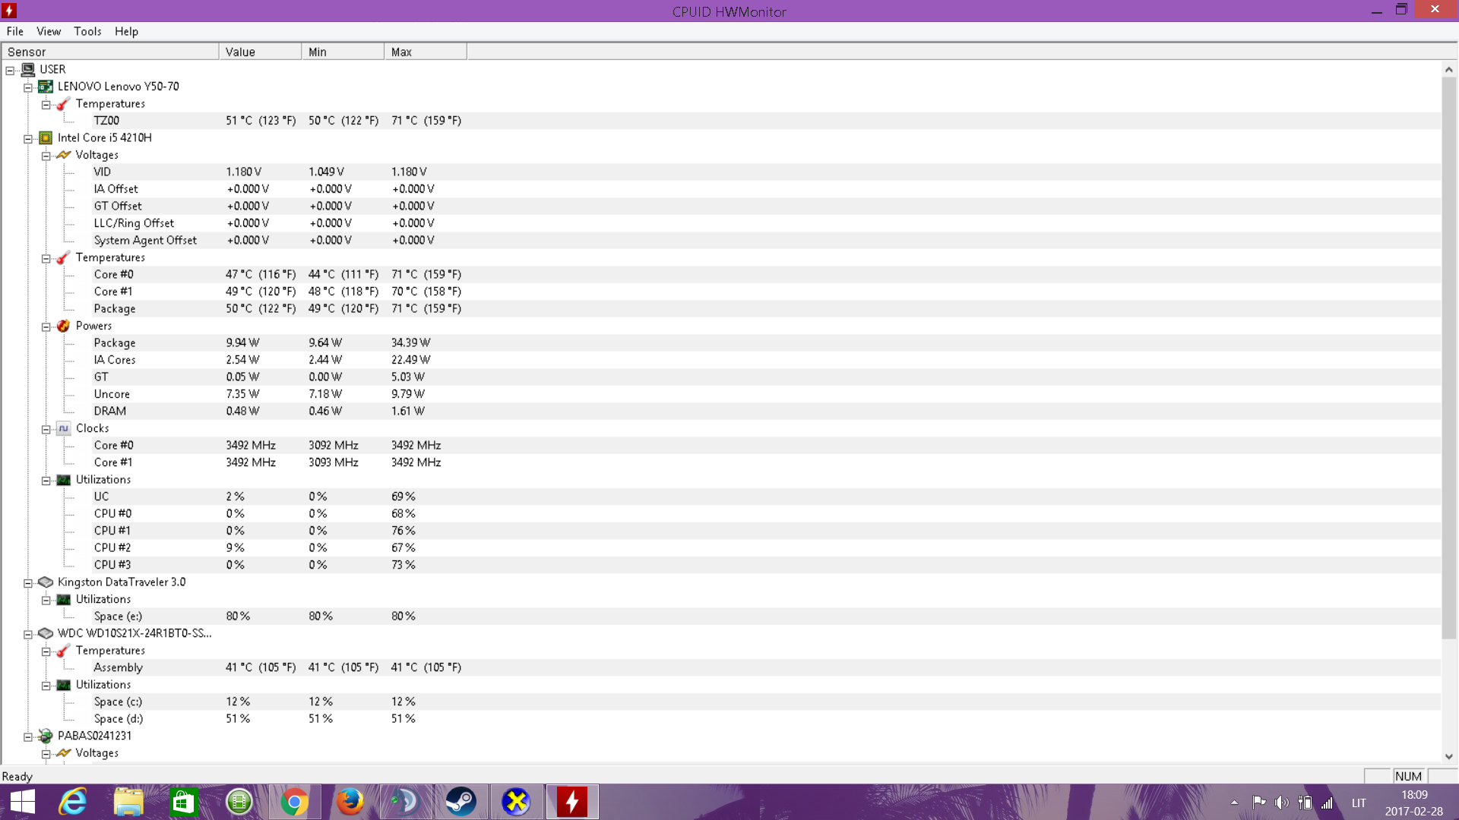Open Firefox from taskbar
The width and height of the screenshot is (1459, 820).
click(x=350, y=802)
